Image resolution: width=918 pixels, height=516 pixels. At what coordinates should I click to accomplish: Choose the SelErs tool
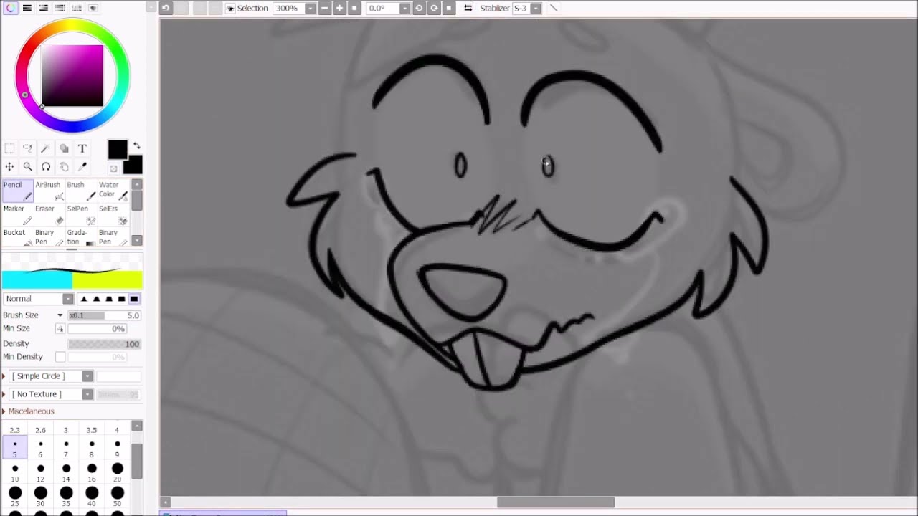click(113, 214)
